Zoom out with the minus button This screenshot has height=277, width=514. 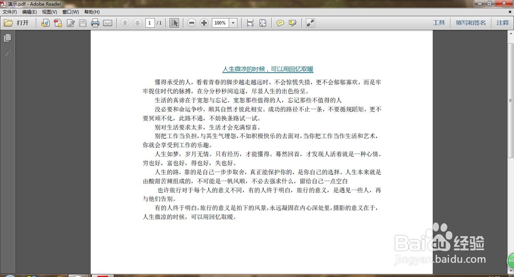[x=192, y=23]
